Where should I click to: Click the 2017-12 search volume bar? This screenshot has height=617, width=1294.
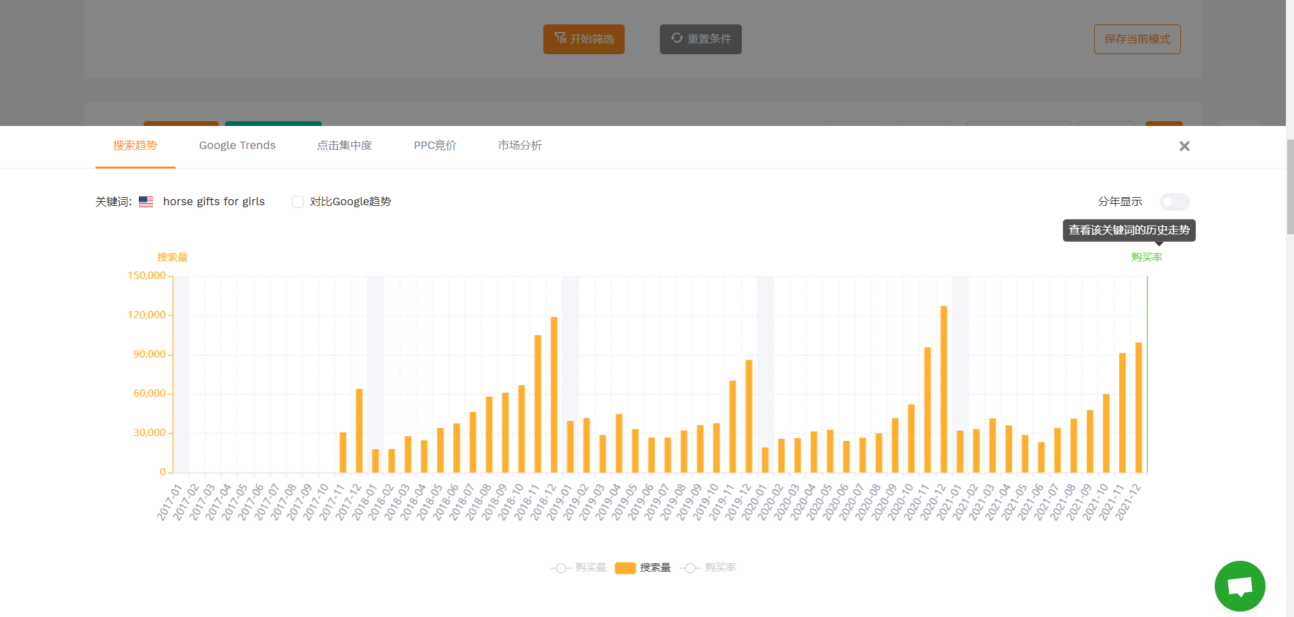[359, 431]
